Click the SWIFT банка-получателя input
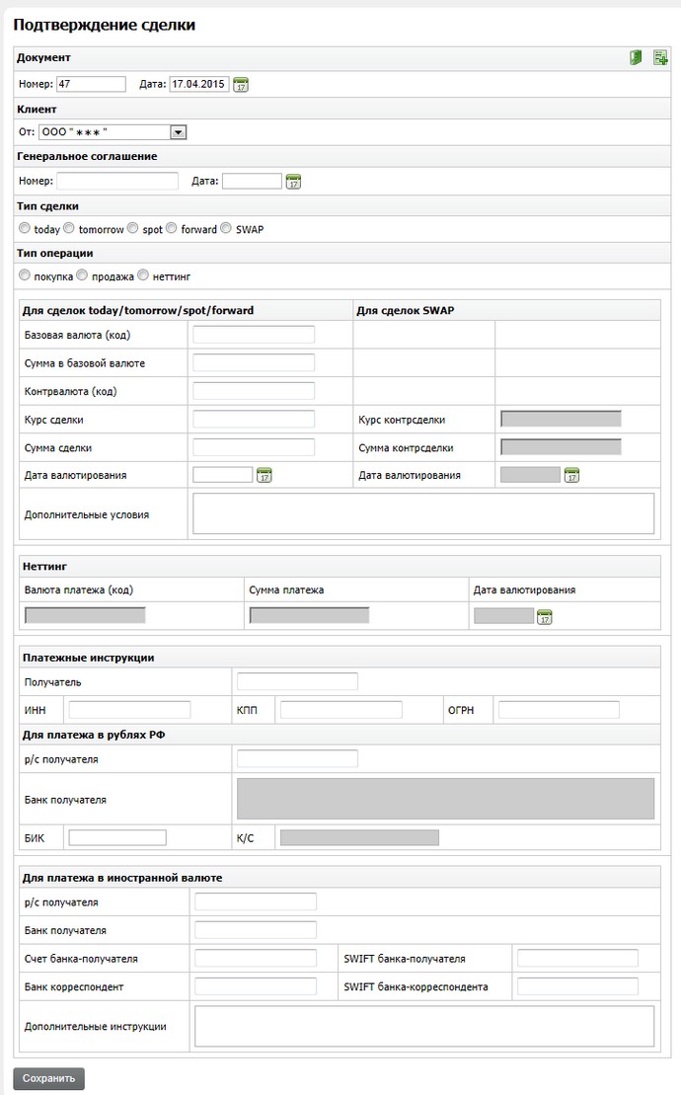681x1095 pixels. click(x=577, y=958)
